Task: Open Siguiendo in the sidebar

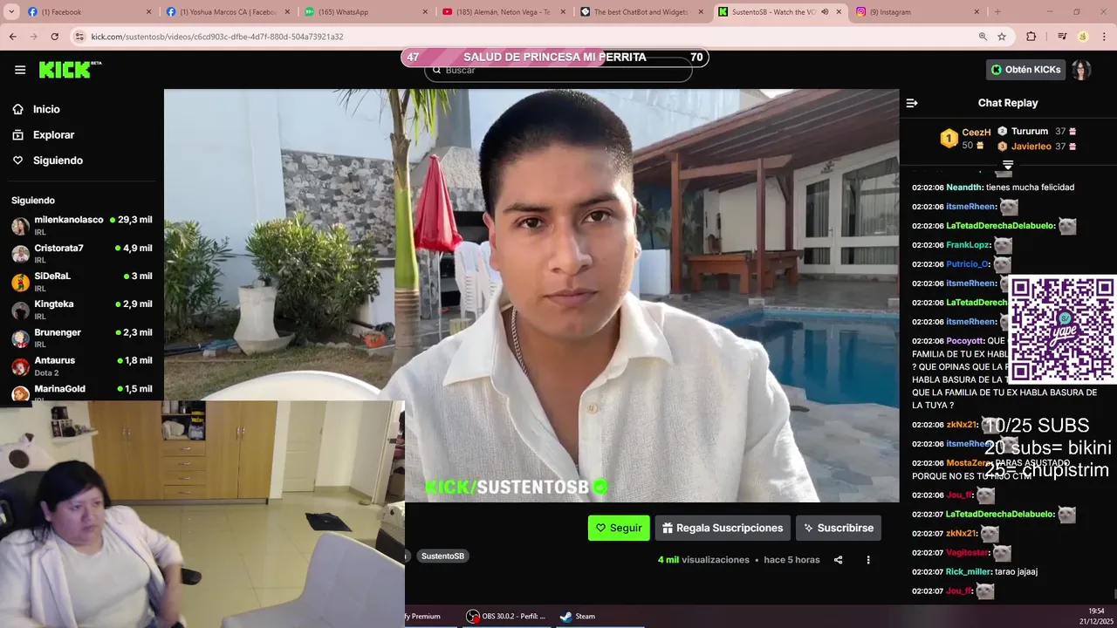Action: pyautogui.click(x=58, y=160)
